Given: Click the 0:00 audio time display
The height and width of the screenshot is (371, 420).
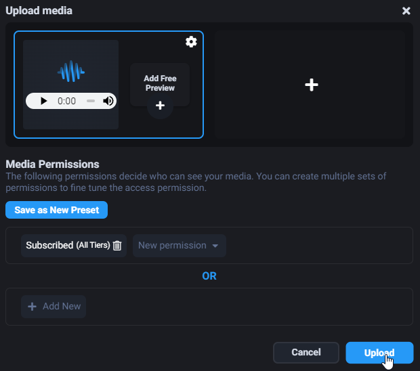Looking at the screenshot, I should coord(67,101).
